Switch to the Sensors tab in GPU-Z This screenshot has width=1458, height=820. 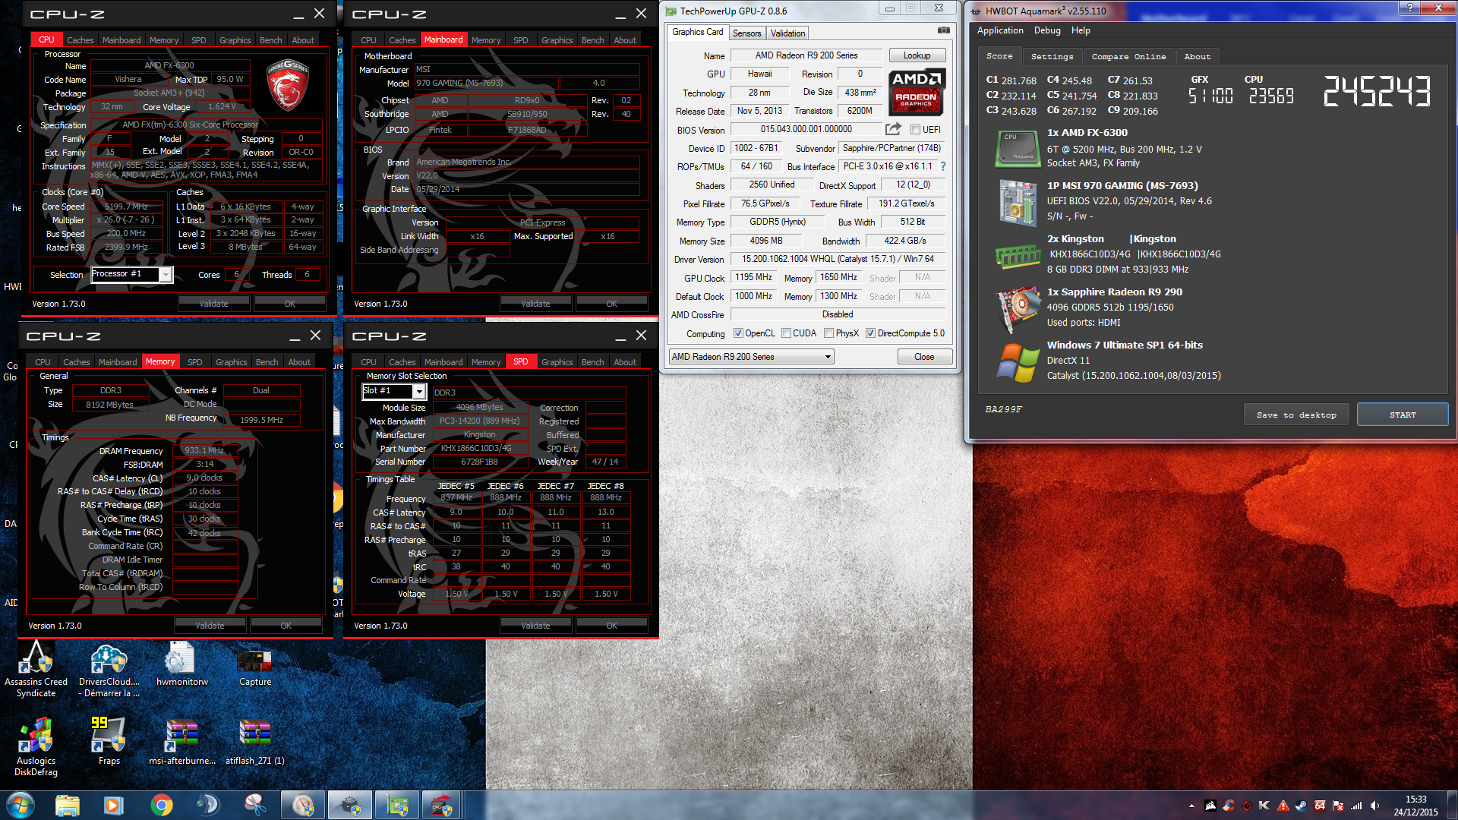tap(746, 33)
